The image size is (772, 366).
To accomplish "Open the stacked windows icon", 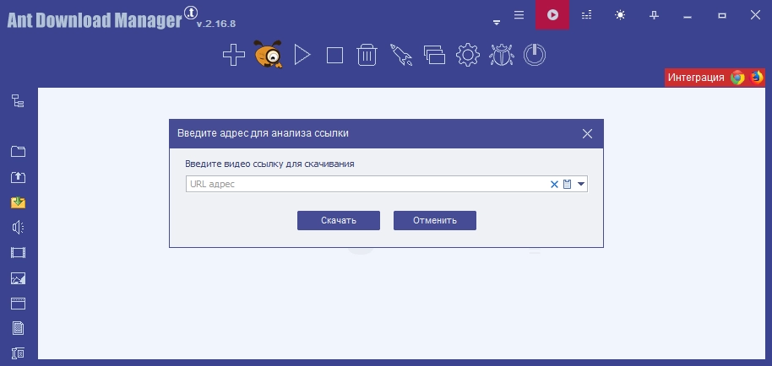I will pos(434,55).
